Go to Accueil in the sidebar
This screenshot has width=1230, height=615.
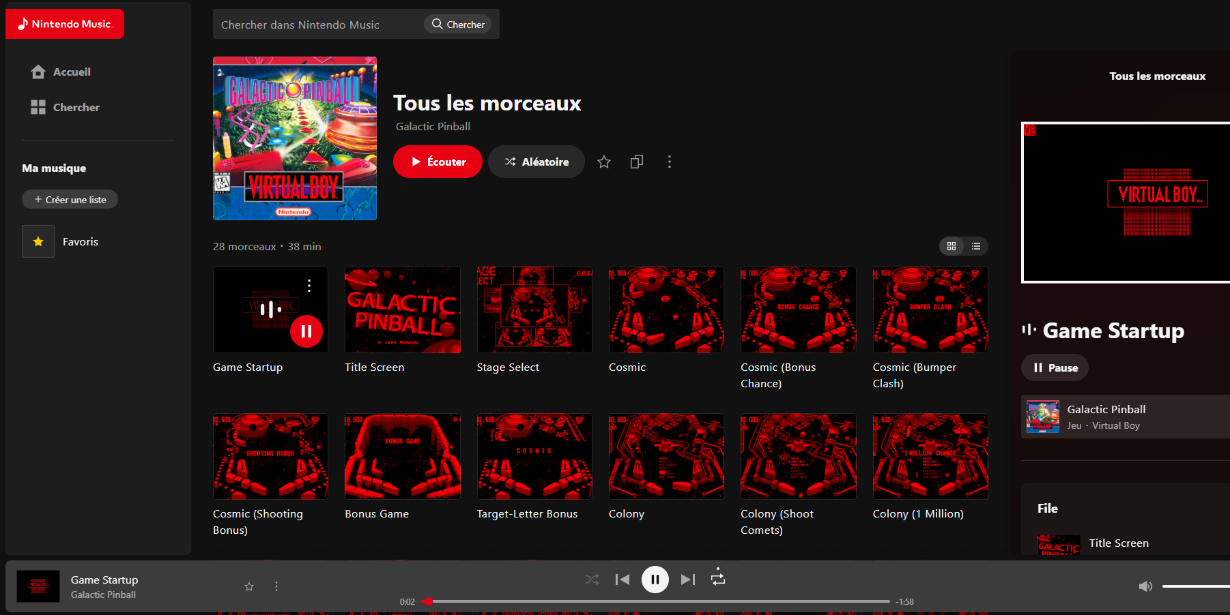61,72
